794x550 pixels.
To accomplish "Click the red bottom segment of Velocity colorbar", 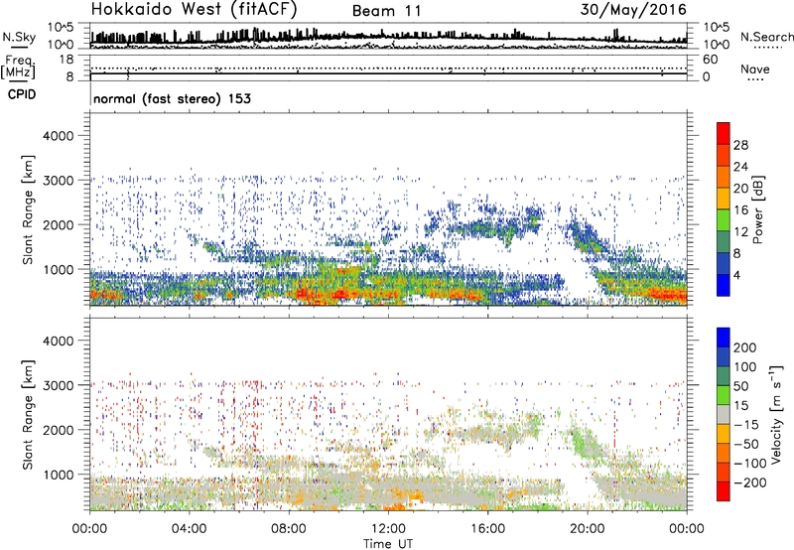I will coord(724,491).
